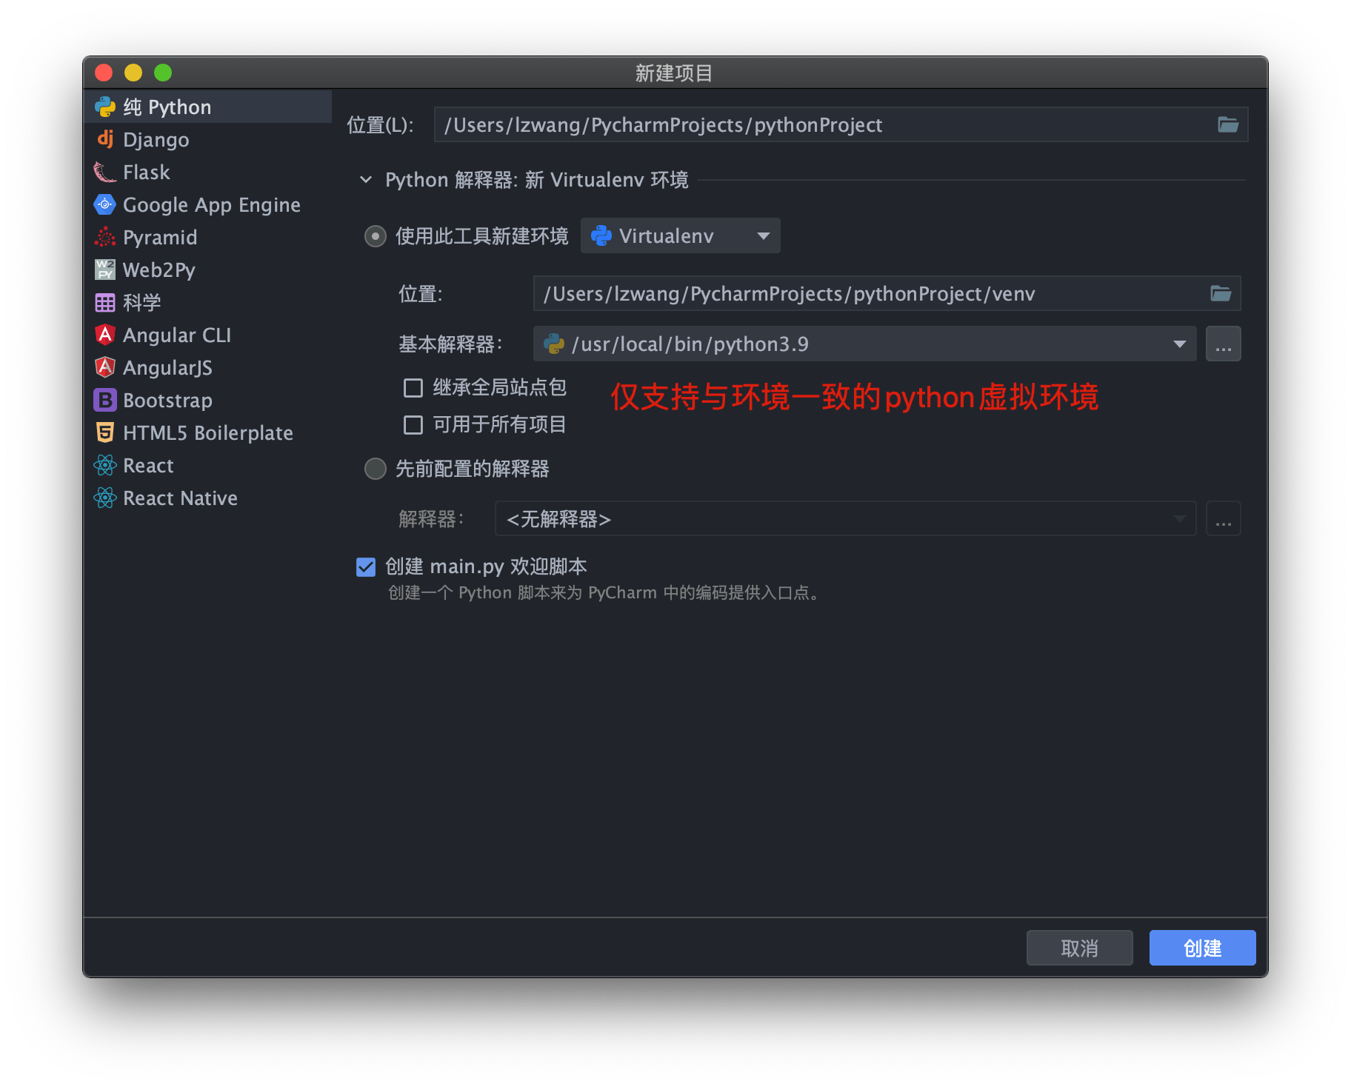Click ellipsis button next to 基本解释器

click(x=1223, y=344)
